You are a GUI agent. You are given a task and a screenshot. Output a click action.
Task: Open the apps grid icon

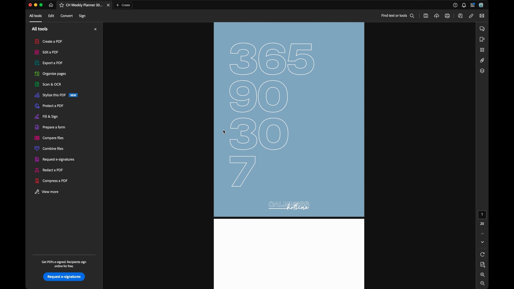click(473, 5)
